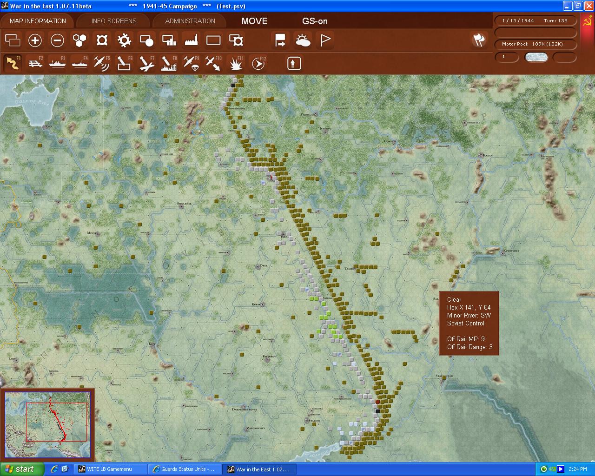Open the MAP INFORMATION tab
The height and width of the screenshot is (476, 595).
(x=38, y=21)
